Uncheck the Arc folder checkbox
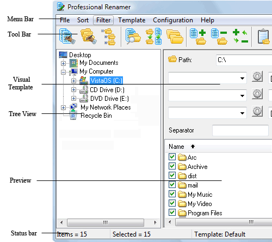This screenshot has width=272, height=242. click(172, 157)
